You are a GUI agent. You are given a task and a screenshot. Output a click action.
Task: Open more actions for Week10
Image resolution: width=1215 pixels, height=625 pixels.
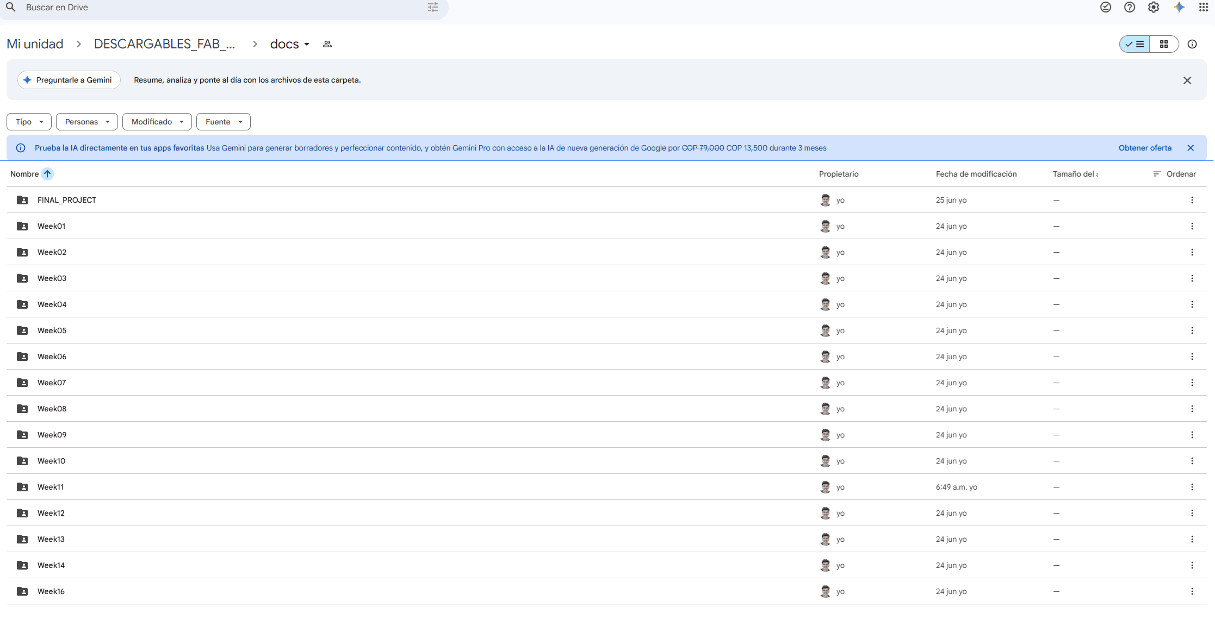tap(1192, 461)
